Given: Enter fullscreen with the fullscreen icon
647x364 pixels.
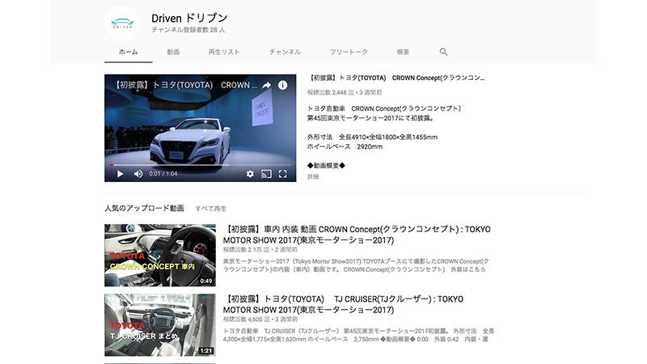Looking at the screenshot, I should pyautogui.click(x=282, y=174).
